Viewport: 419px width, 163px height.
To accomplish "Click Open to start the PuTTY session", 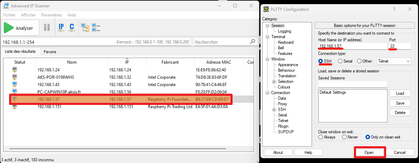I will pos(369,152).
